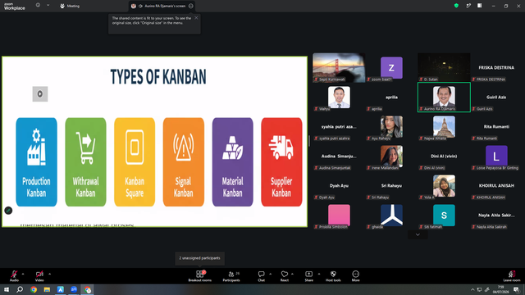Select Wahyu's participant tile
Screen dimensions: 525x295
pos(339,97)
